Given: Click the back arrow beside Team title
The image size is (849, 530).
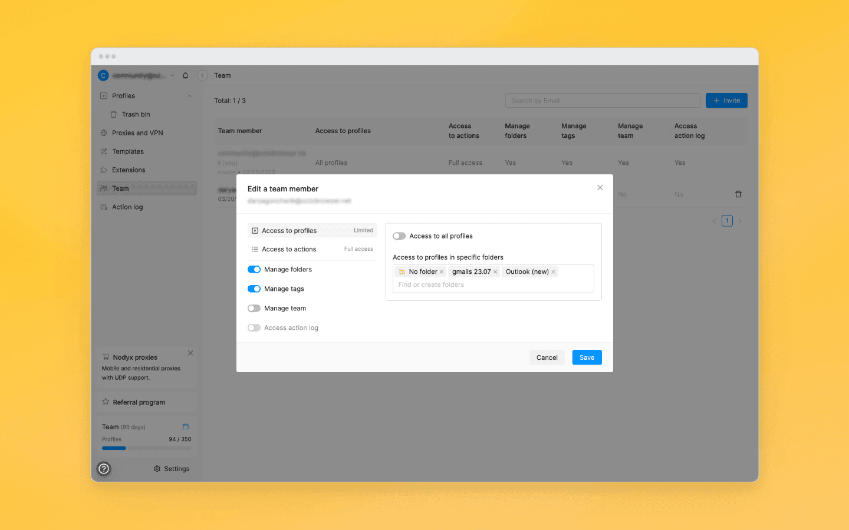Looking at the screenshot, I should pos(203,75).
